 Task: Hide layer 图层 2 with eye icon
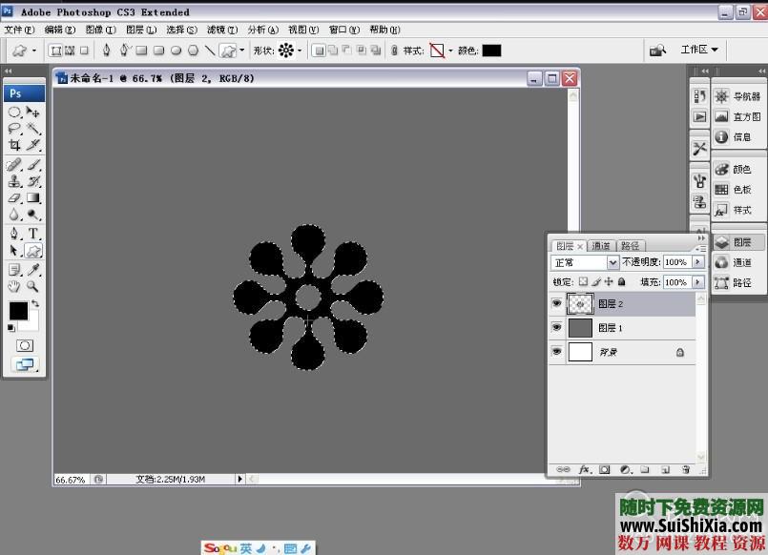coord(557,303)
